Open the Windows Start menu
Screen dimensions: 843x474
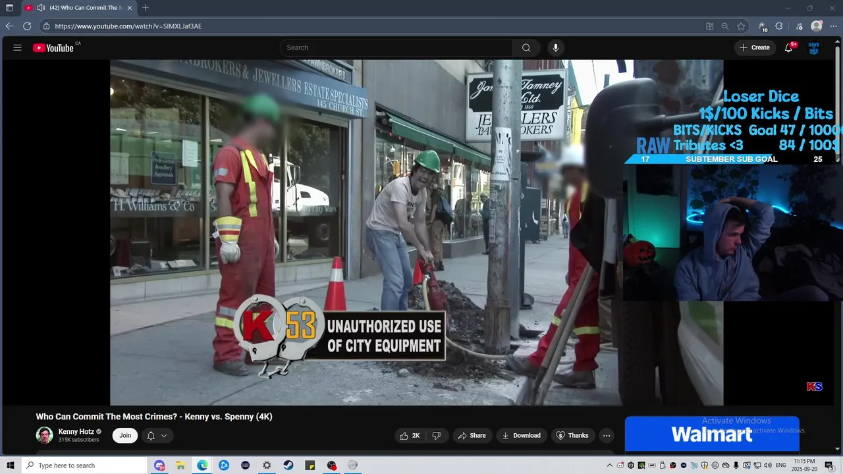pyautogui.click(x=10, y=465)
